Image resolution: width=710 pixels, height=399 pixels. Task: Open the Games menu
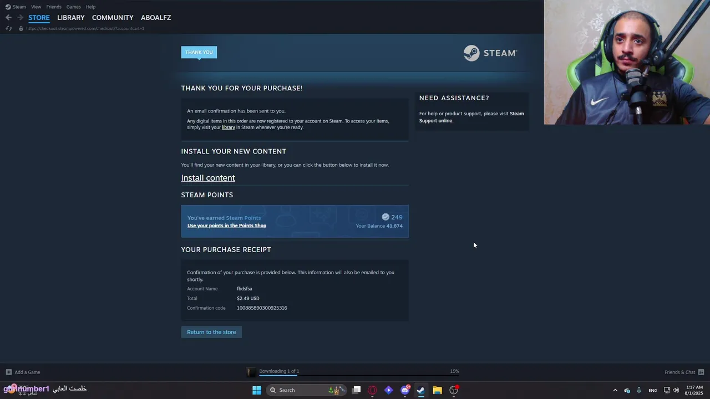click(x=73, y=7)
